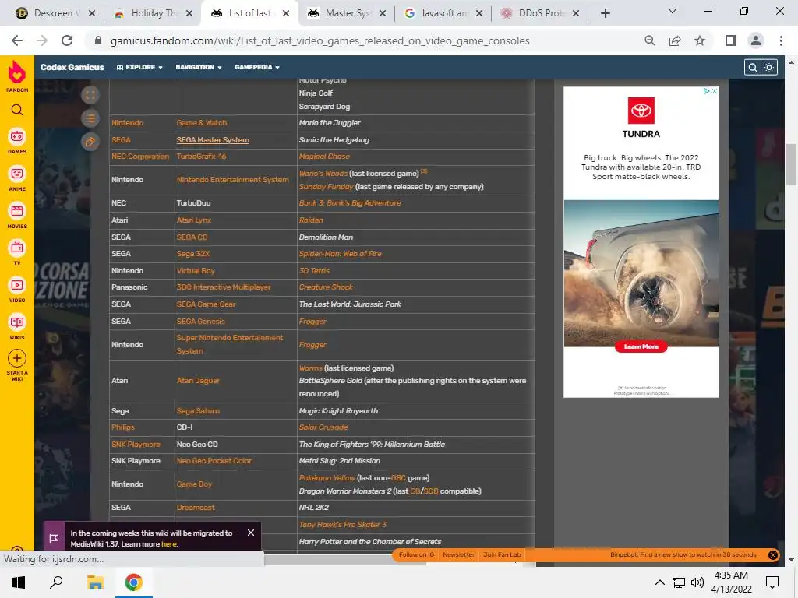The width and height of the screenshot is (798, 598).
Task: Expand the Explore dropdown menu
Action: pos(139,67)
